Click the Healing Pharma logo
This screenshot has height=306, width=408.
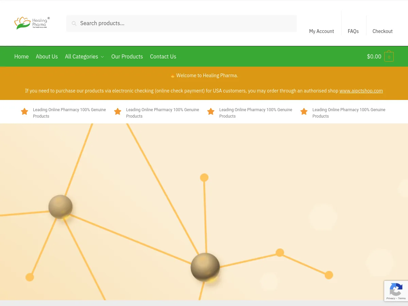32,23
